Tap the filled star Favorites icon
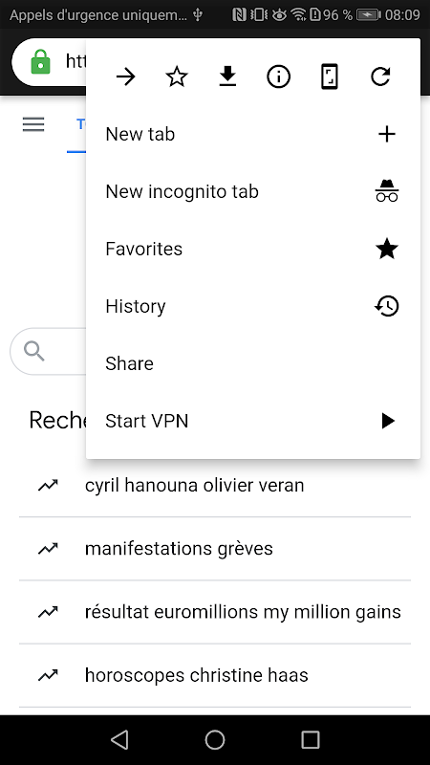This screenshot has height=765, width=430. 387,249
